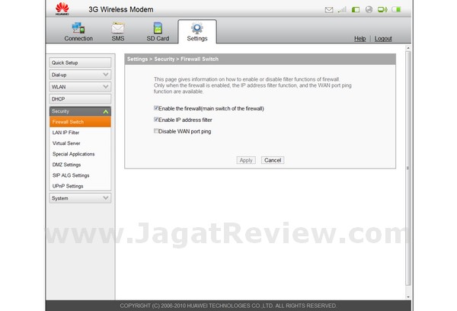Viewport: 457px width, 311px height.
Task: Open the Connection tab icon
Action: [x=78, y=28]
